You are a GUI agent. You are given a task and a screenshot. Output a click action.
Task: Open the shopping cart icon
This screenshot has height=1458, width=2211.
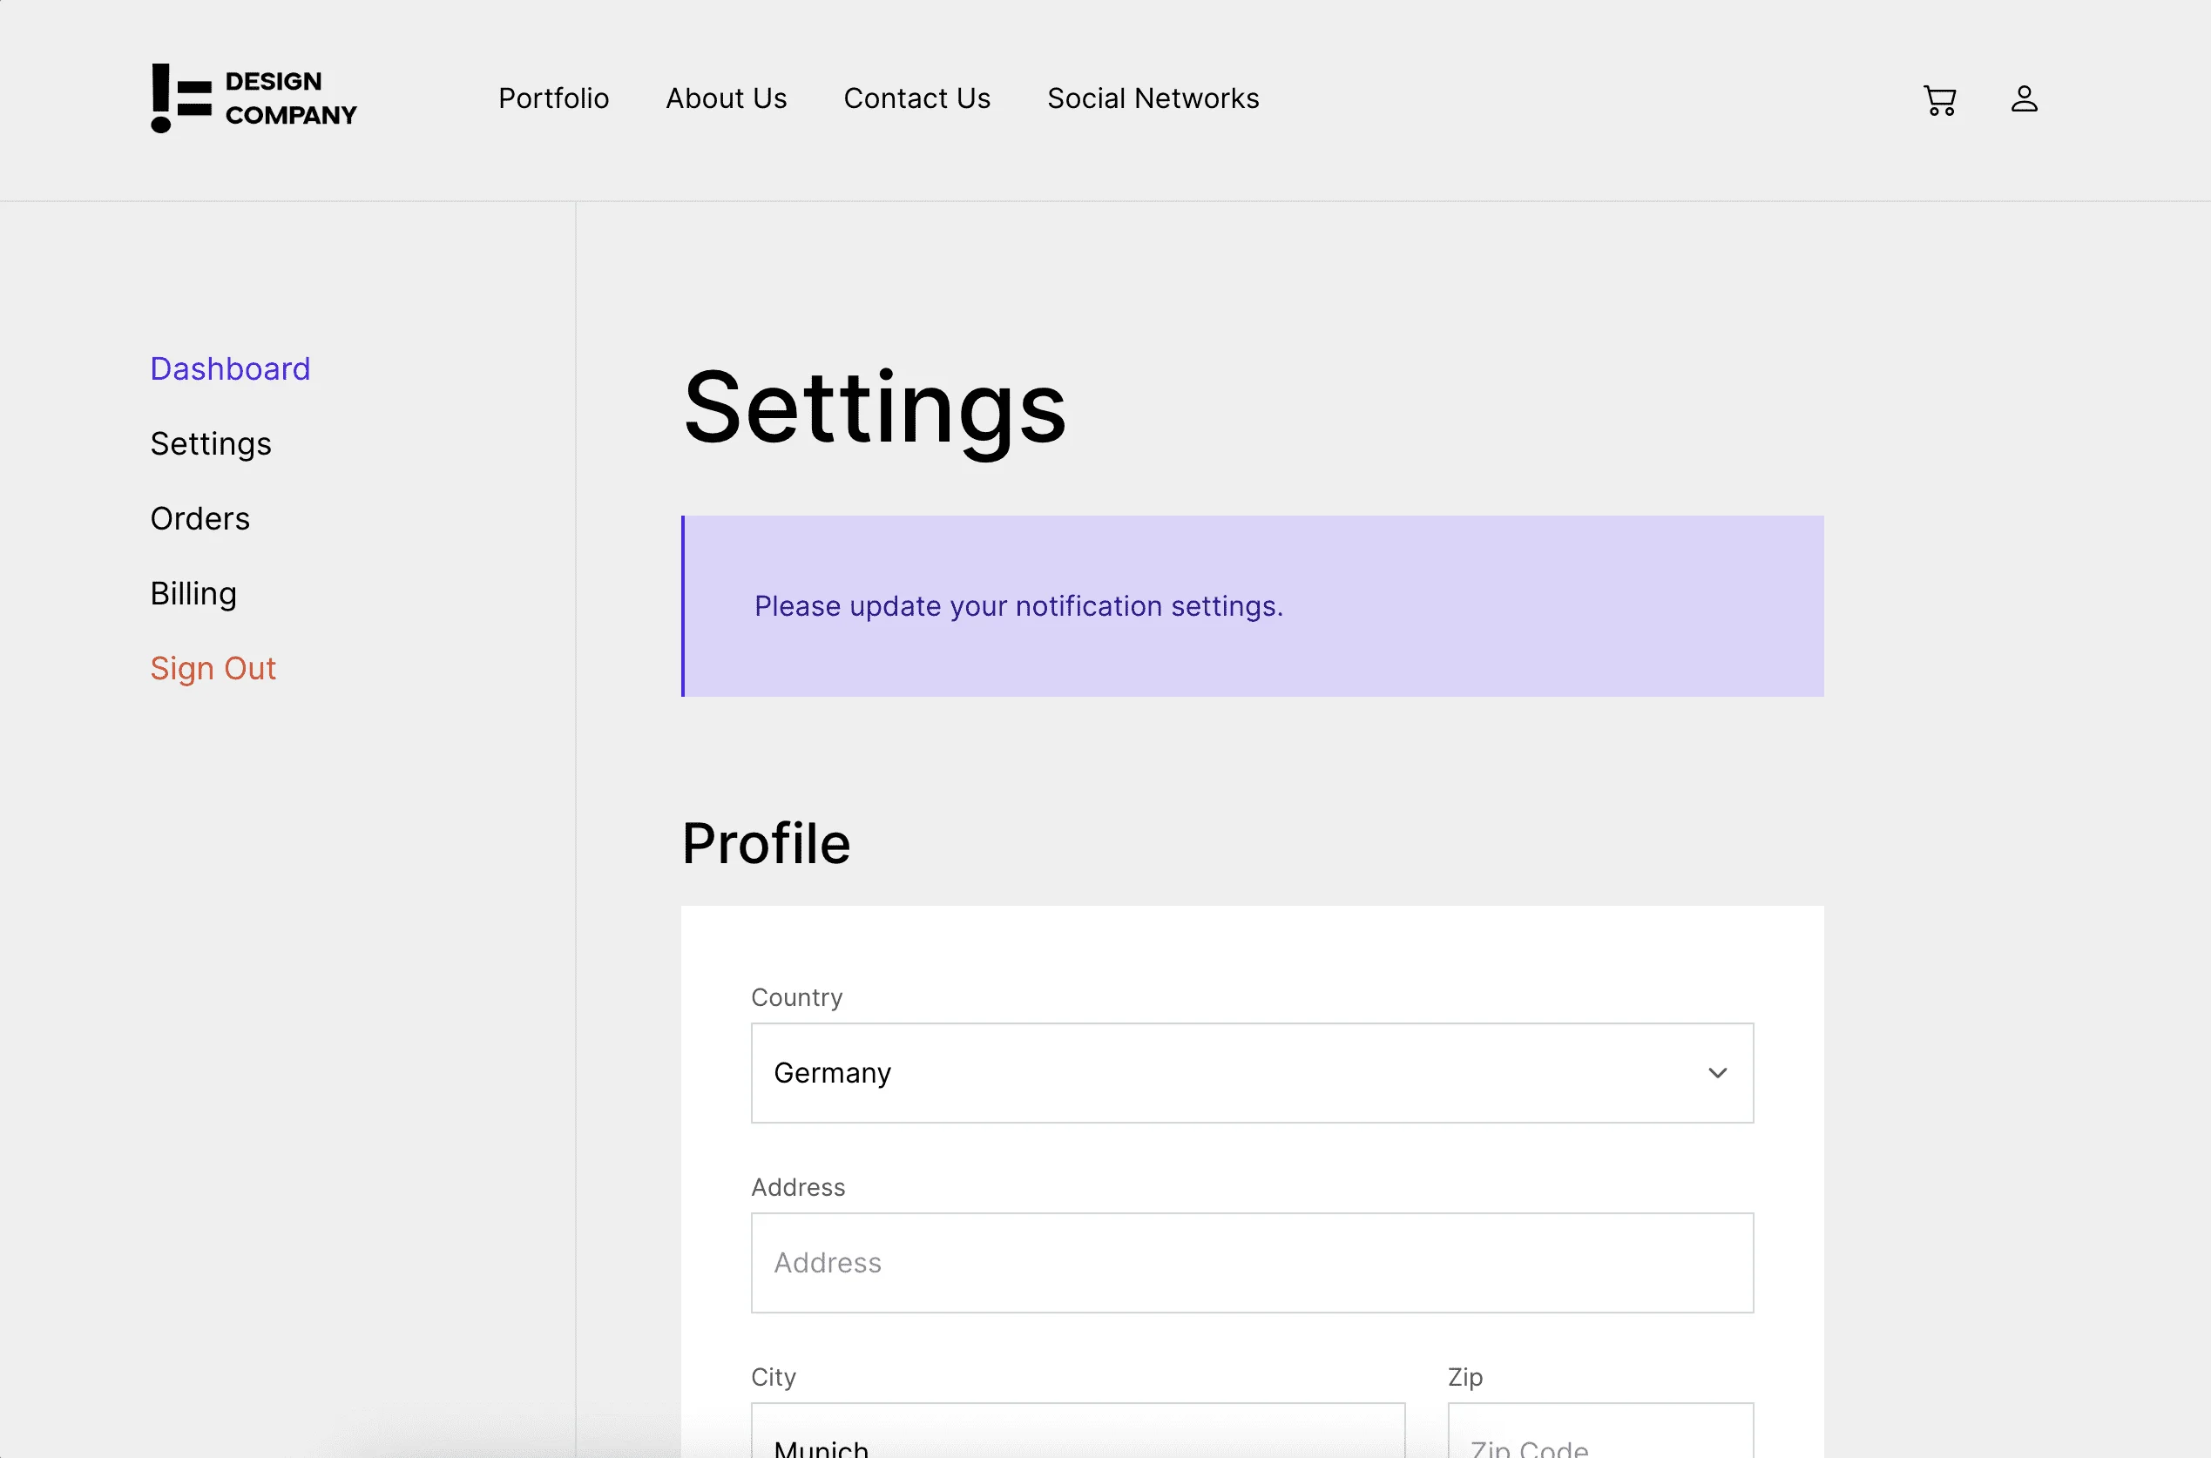tap(1939, 99)
